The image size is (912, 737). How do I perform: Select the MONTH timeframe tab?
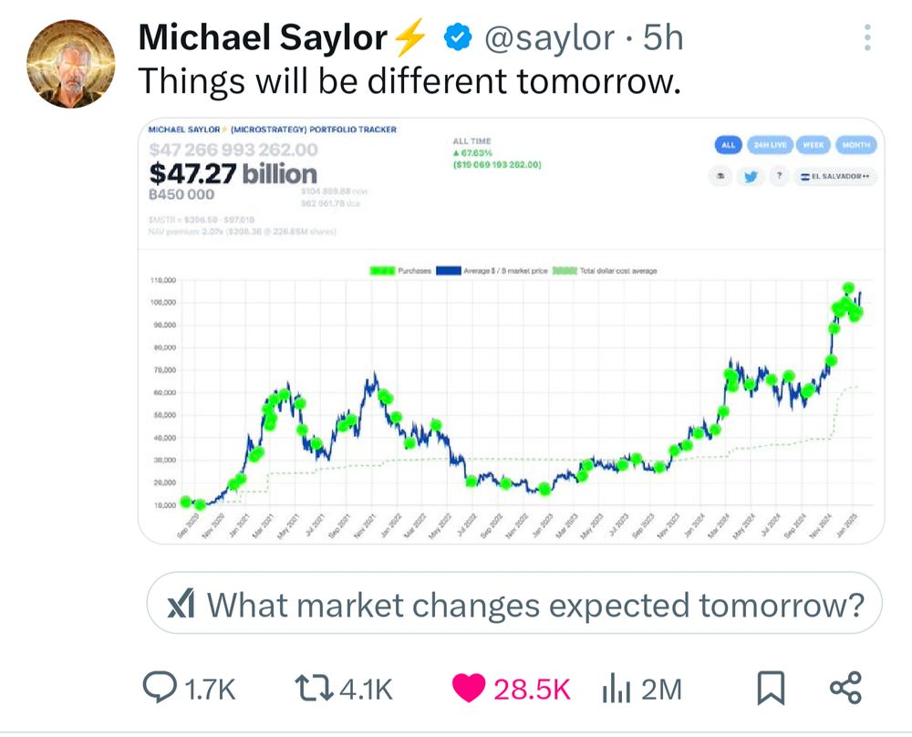(855, 145)
